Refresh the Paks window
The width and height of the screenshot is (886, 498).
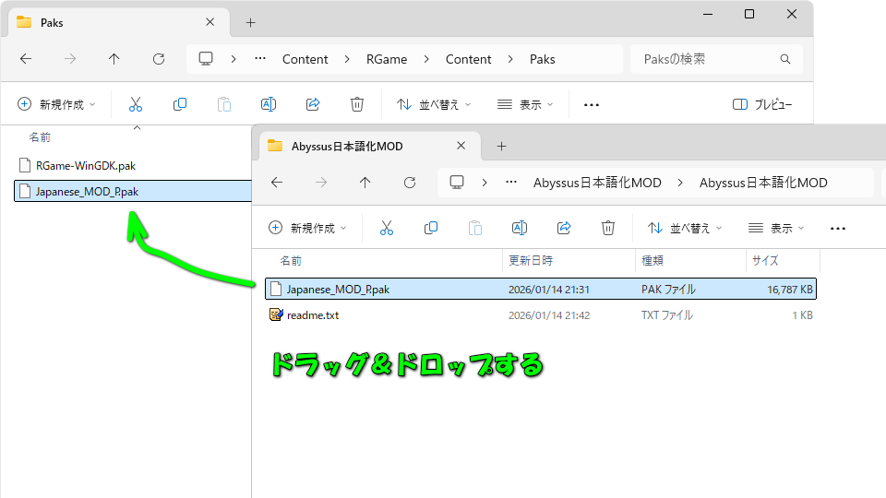point(159,59)
